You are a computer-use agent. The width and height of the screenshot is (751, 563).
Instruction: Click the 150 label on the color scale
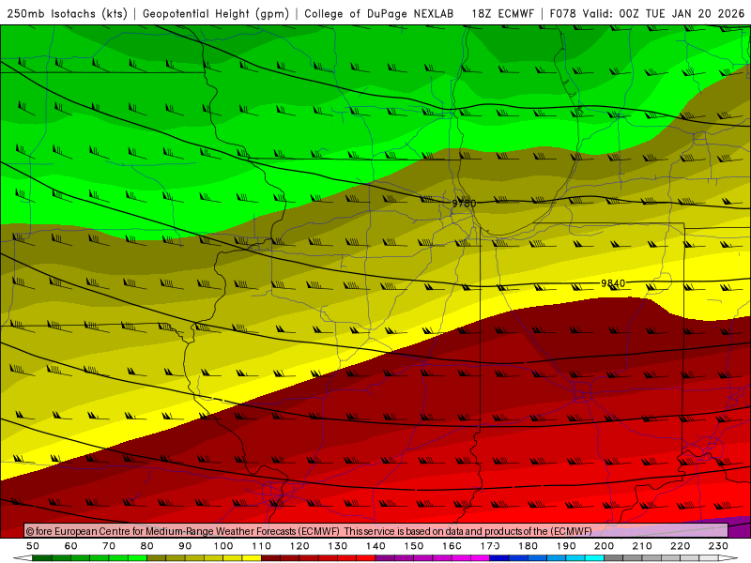pyautogui.click(x=413, y=546)
